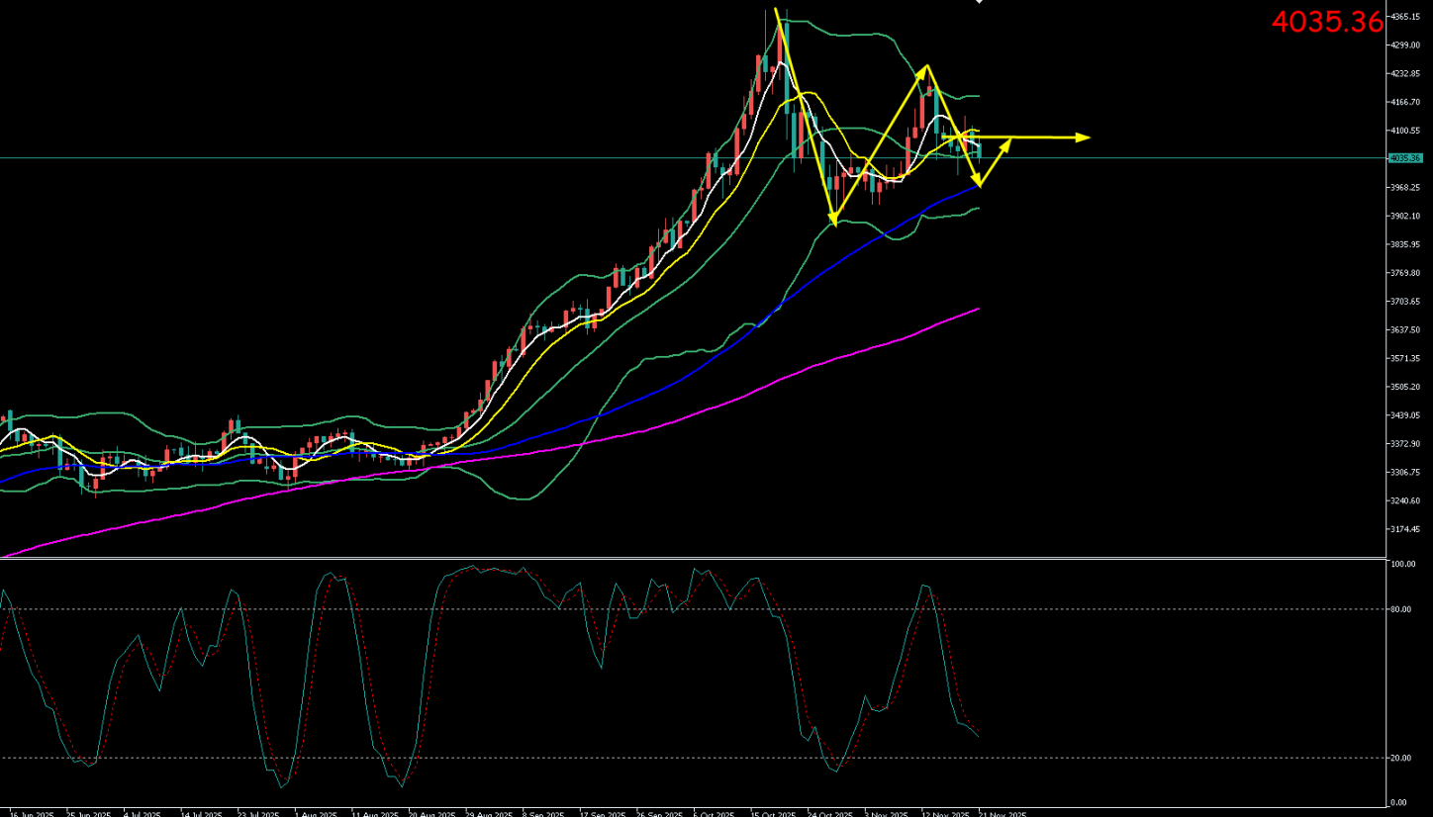Click the 4365.15 label on the price scale
The image size is (1433, 817).
(1405, 17)
